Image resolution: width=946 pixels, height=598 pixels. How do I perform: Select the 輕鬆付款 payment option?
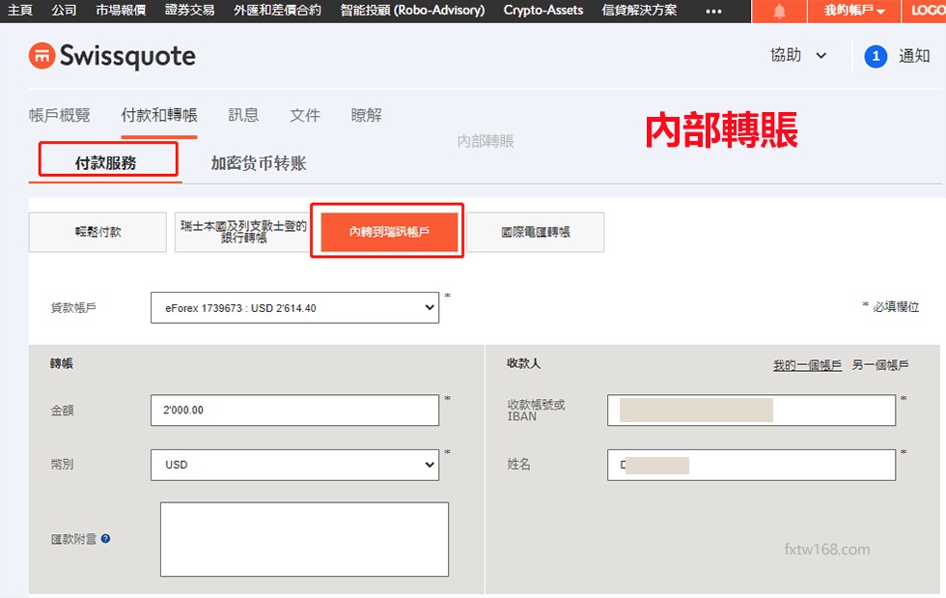tap(97, 232)
